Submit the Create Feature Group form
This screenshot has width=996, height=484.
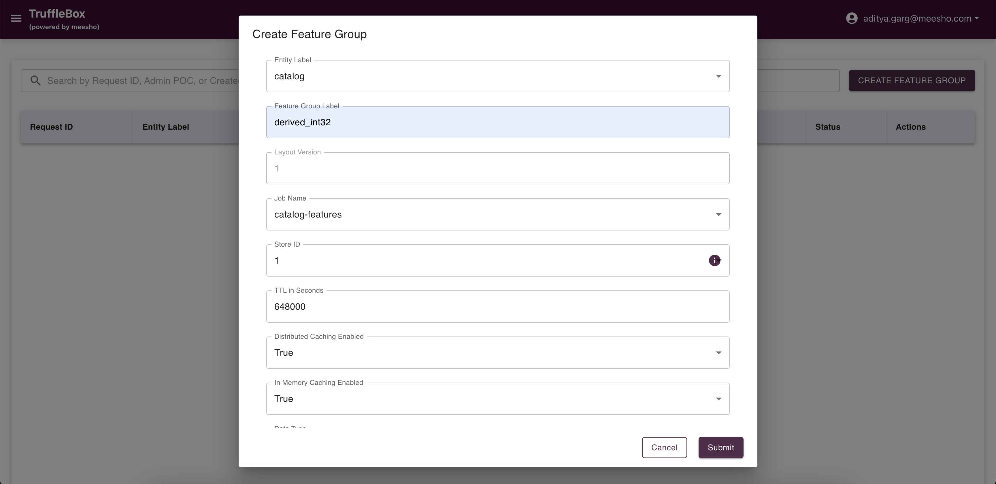point(721,448)
